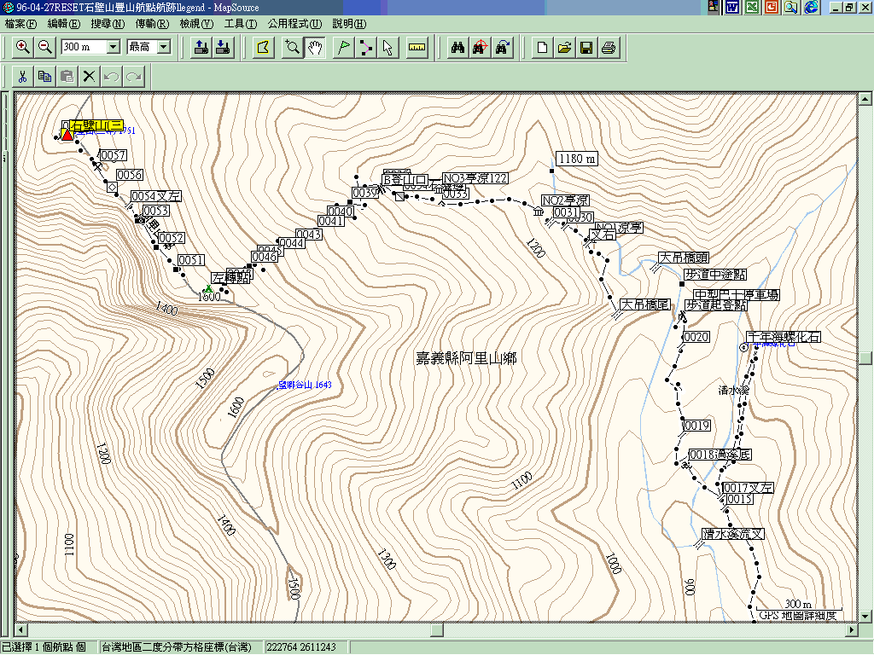Select the hand pan tool
The width and height of the screenshot is (874, 655).
coord(314,48)
